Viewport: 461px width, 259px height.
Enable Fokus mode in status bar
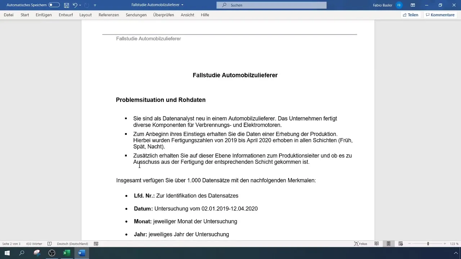[361, 244]
